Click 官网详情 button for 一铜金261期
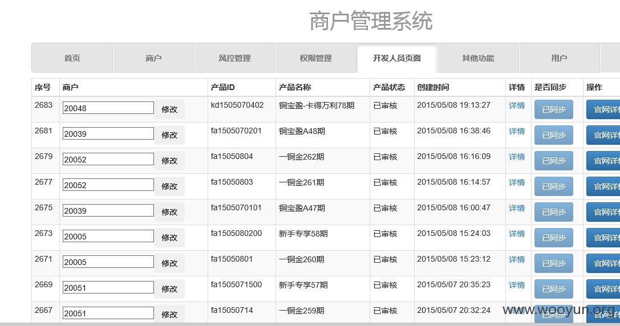 tap(603, 186)
